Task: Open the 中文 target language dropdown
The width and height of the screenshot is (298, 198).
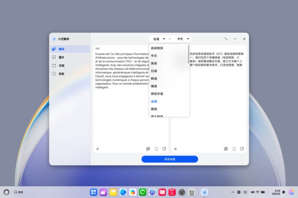Action: (183, 39)
